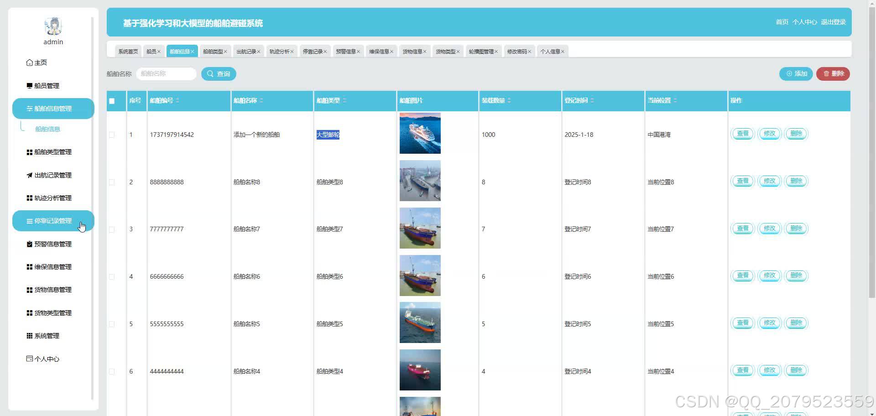Click 退出登录 to log out

(x=833, y=22)
